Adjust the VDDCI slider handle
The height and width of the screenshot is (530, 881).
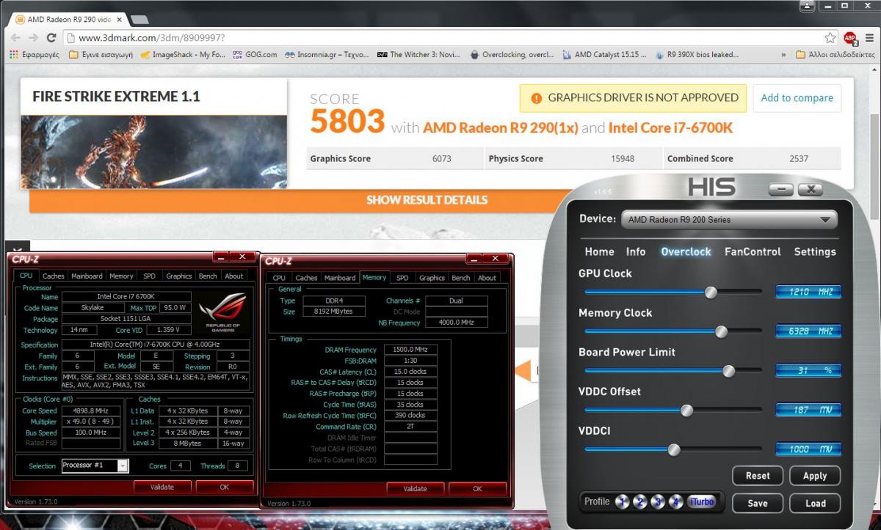(x=674, y=449)
